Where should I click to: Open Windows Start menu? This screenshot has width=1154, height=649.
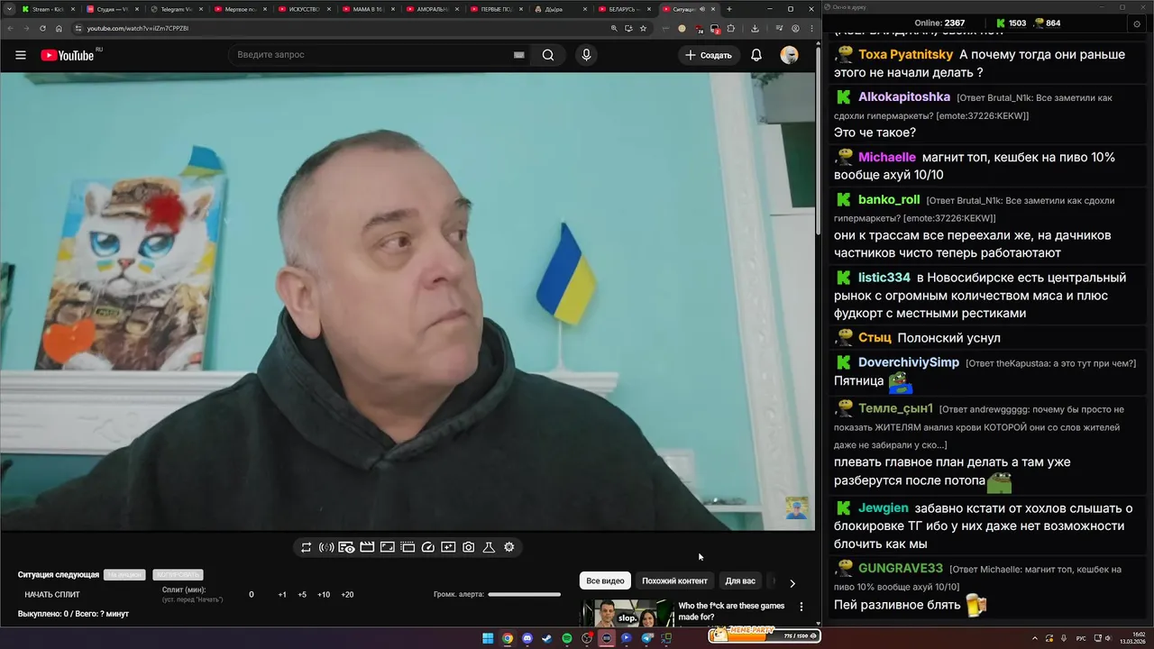pyautogui.click(x=488, y=638)
